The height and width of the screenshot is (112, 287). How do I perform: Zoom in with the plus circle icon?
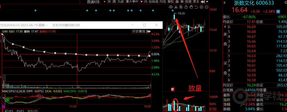202,7
